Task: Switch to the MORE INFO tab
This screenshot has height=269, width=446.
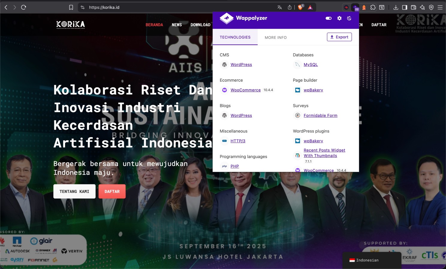Action: (276, 37)
